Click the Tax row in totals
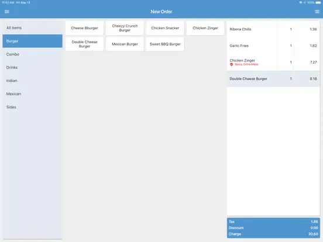This screenshot has height=242, width=323. click(273, 222)
